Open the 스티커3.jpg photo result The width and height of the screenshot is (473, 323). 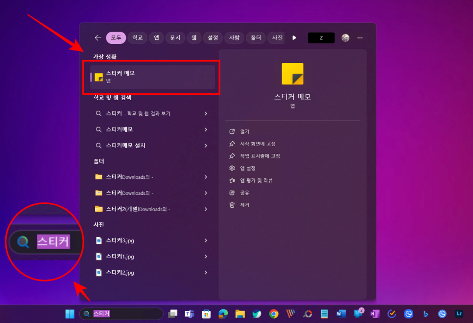tap(152, 240)
